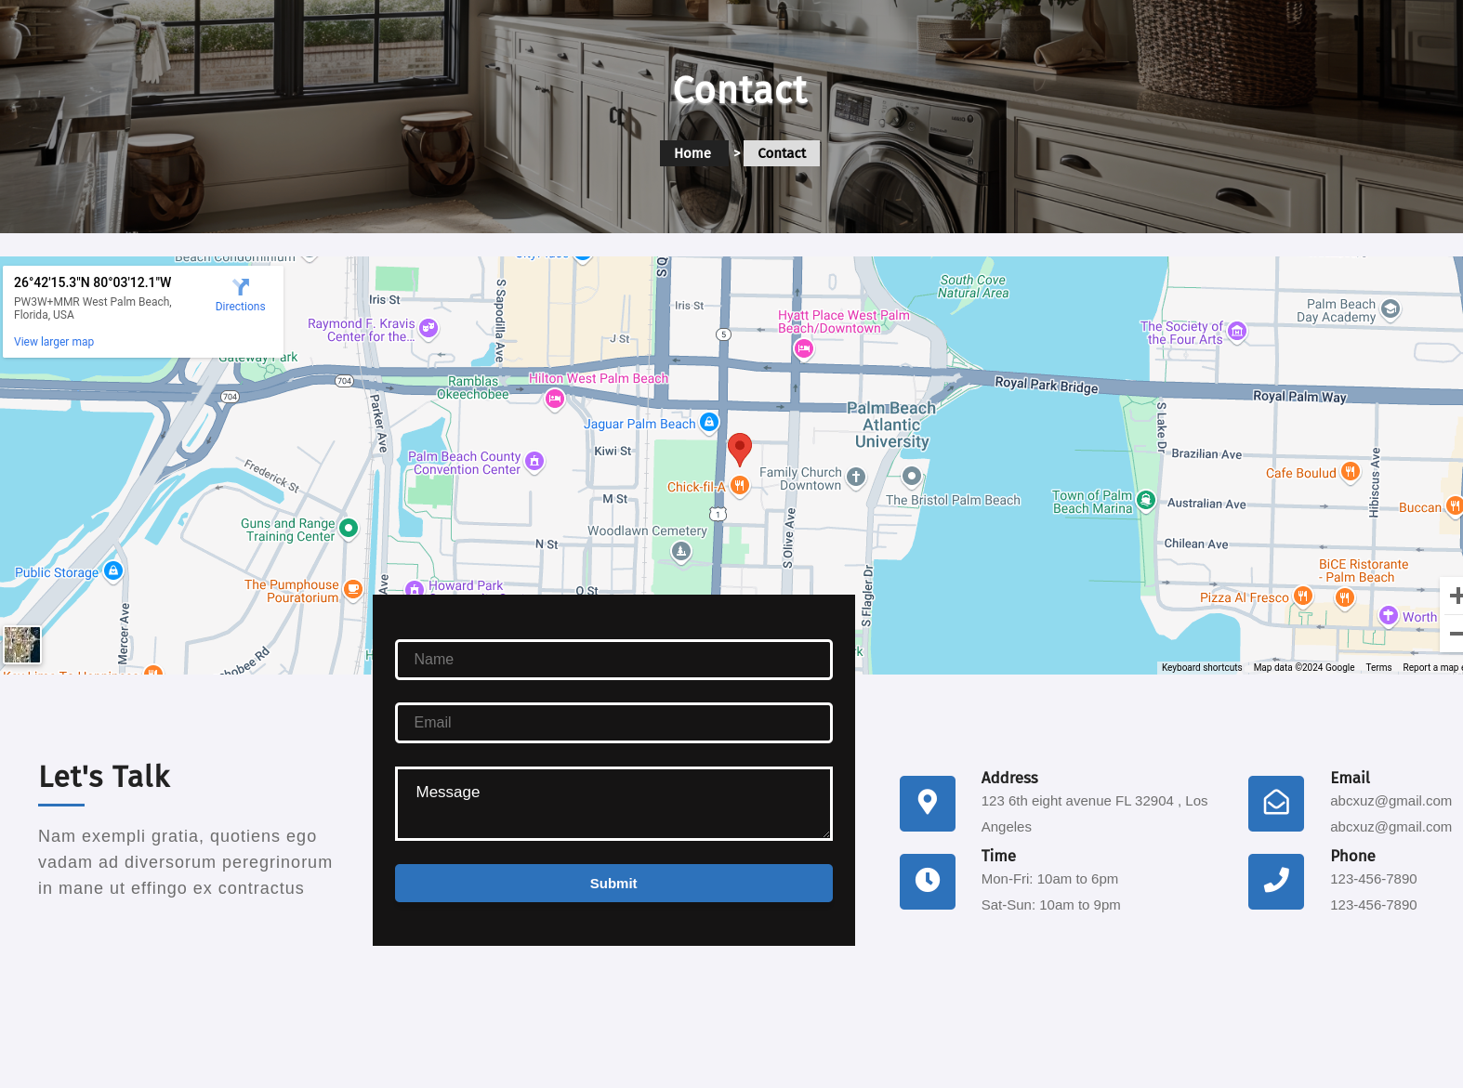
Task: Click the Palm Beach Atlantic University label
Action: click(891, 425)
